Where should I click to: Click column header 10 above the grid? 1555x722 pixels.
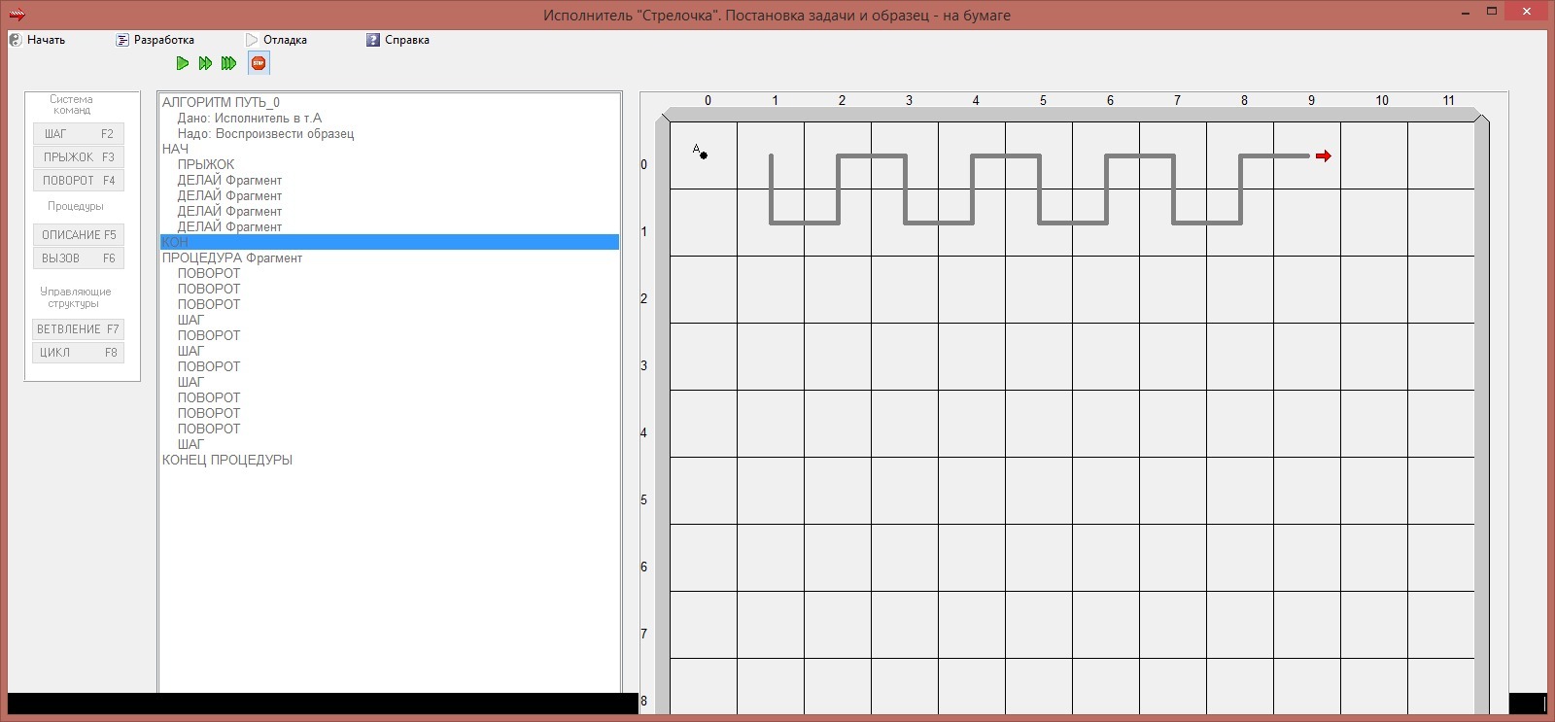[1382, 100]
